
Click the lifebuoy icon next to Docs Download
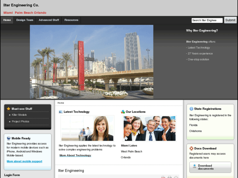click(192, 148)
